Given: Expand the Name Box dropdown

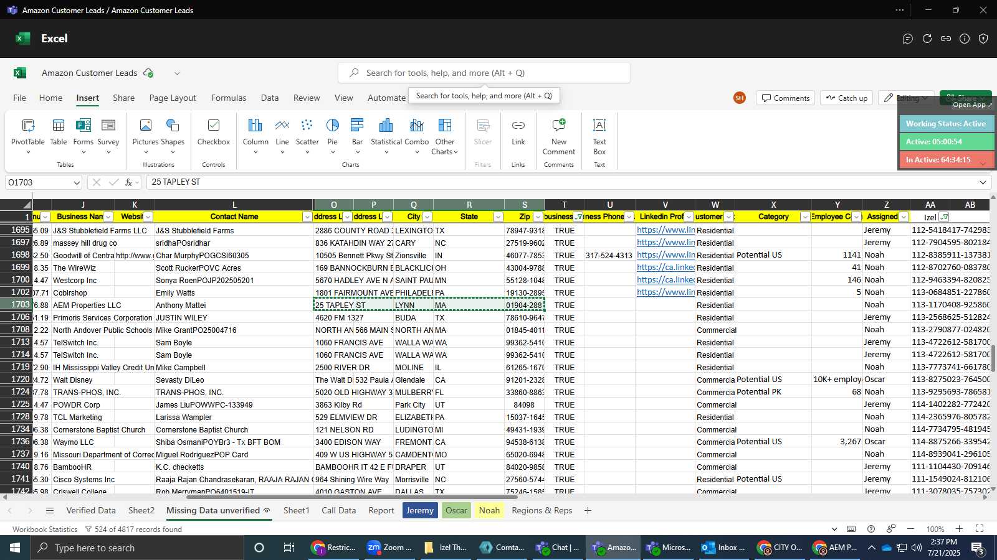Looking at the screenshot, I should pos(77,183).
